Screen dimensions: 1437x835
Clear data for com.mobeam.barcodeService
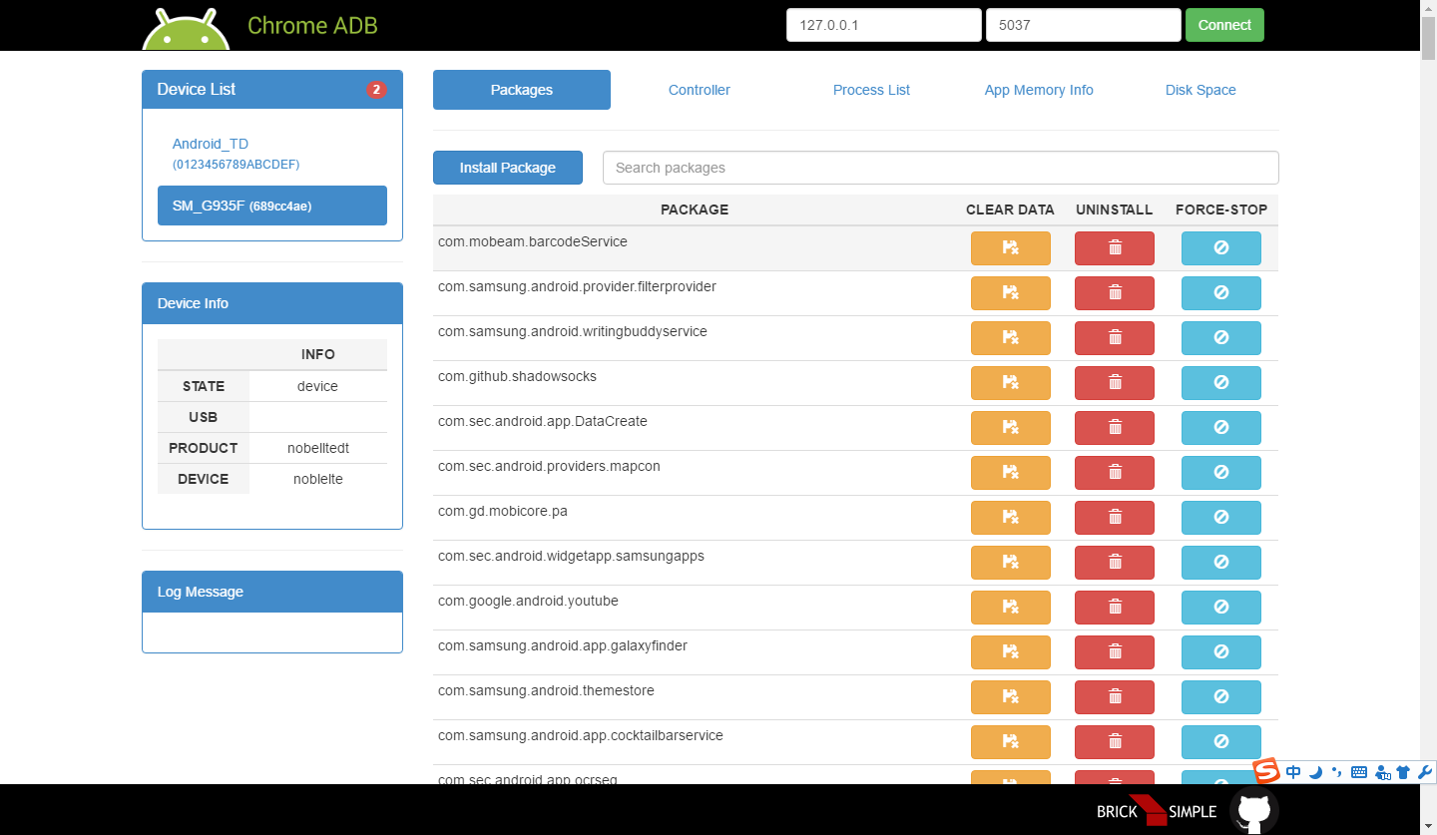[1010, 247]
